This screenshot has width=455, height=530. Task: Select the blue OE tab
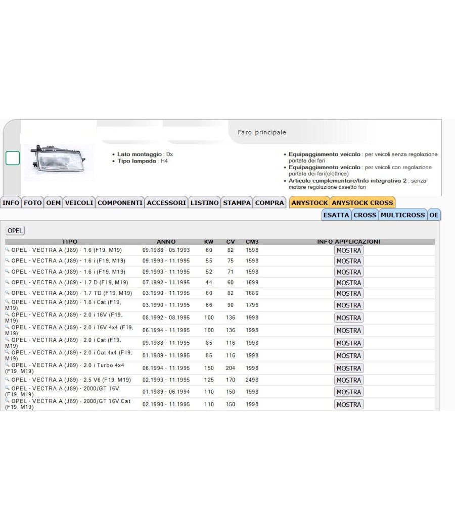pyautogui.click(x=434, y=215)
